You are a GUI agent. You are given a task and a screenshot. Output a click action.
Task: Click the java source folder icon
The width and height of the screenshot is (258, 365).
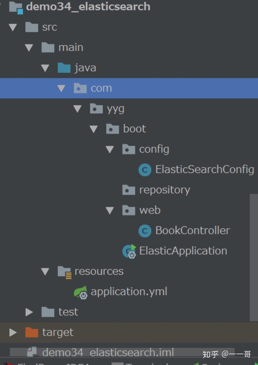(63, 67)
